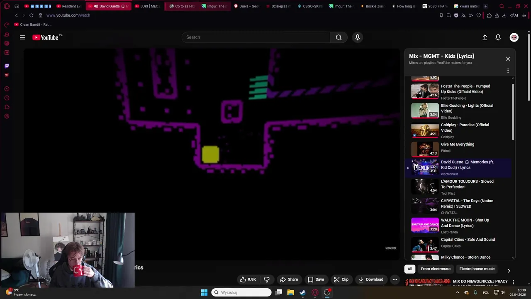The height and width of the screenshot is (299, 531).
Task: Open the weather widget in the taskbar
Action: [x=21, y=292]
